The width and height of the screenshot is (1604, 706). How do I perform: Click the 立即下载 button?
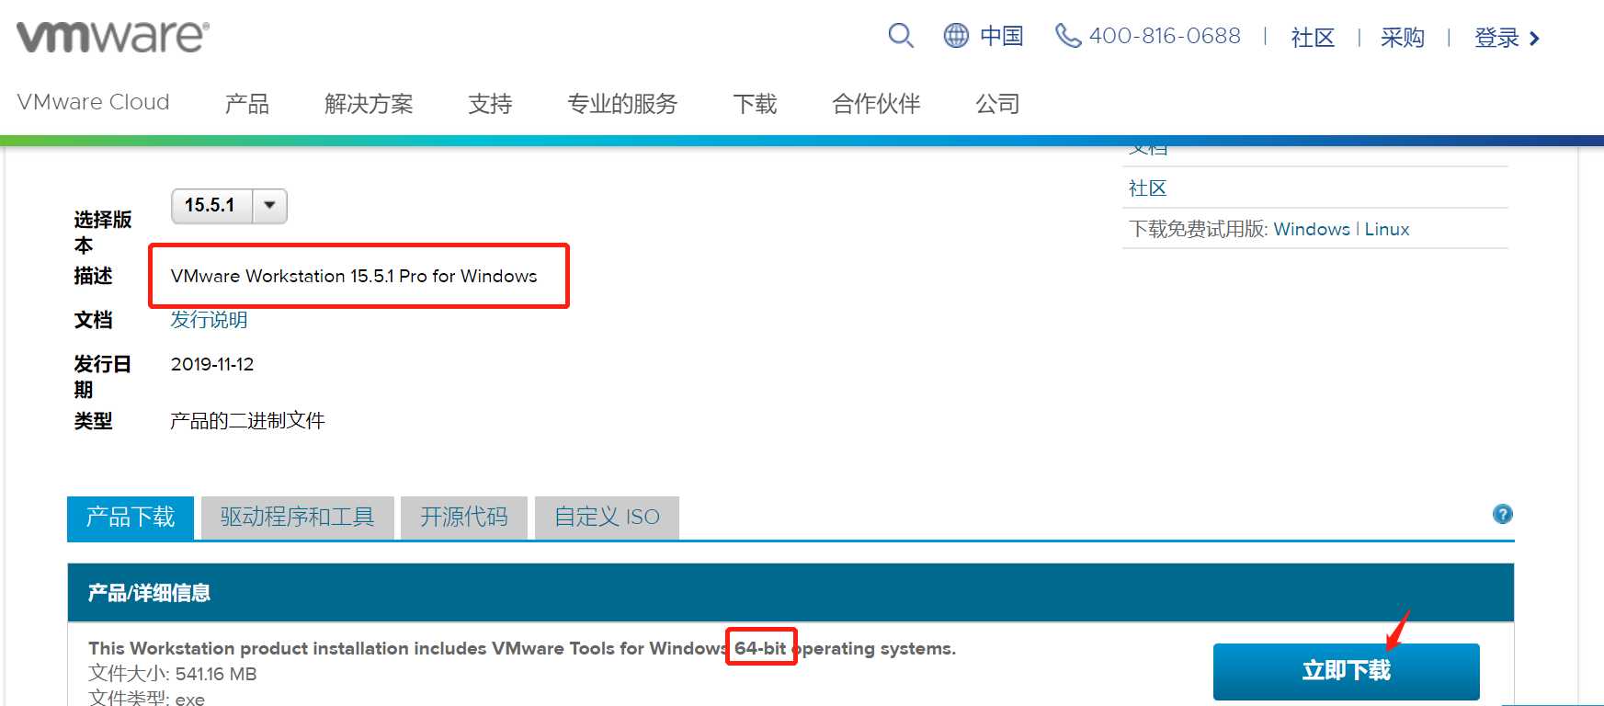[1346, 671]
